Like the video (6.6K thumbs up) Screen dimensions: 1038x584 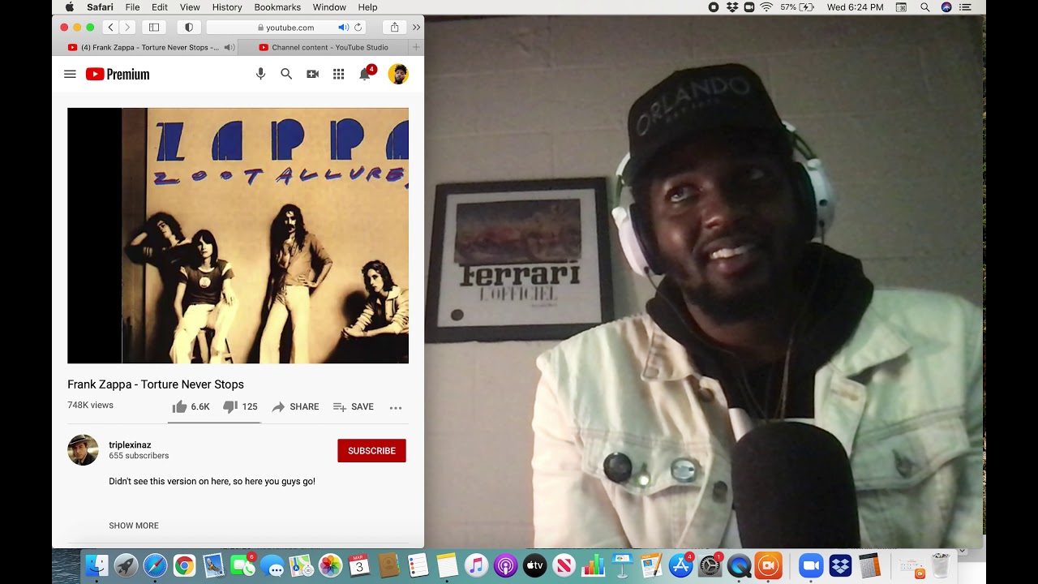(x=191, y=406)
